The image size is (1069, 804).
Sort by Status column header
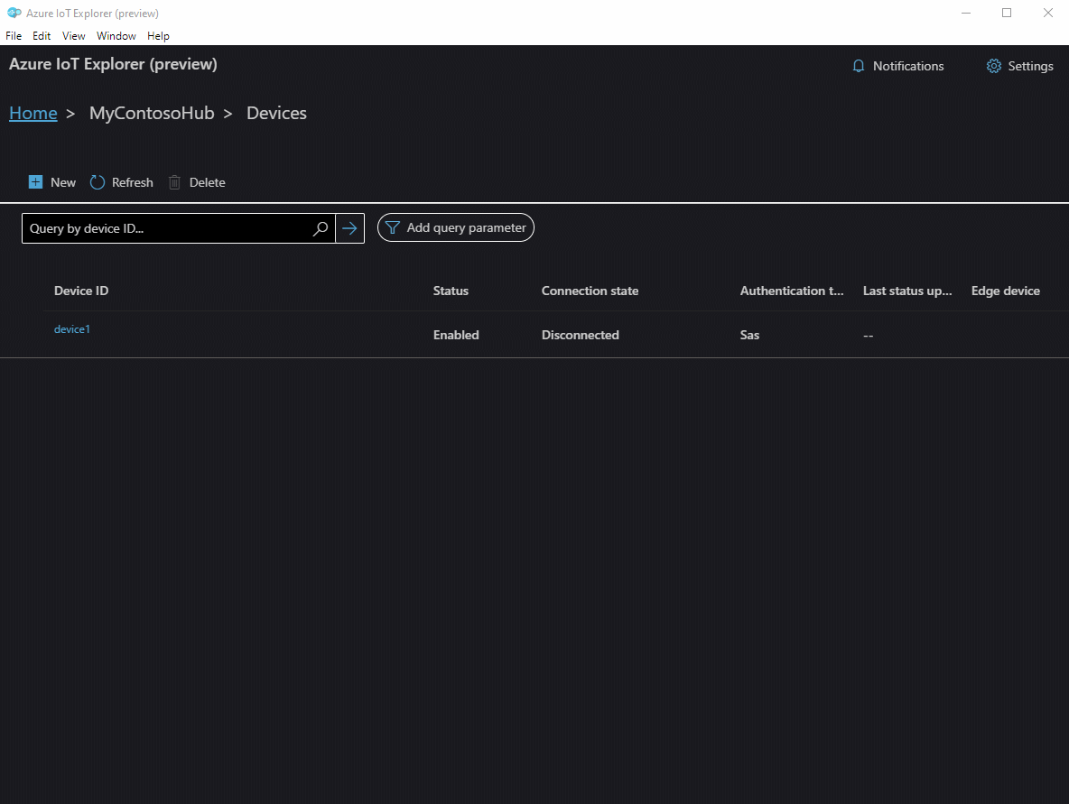pos(451,291)
